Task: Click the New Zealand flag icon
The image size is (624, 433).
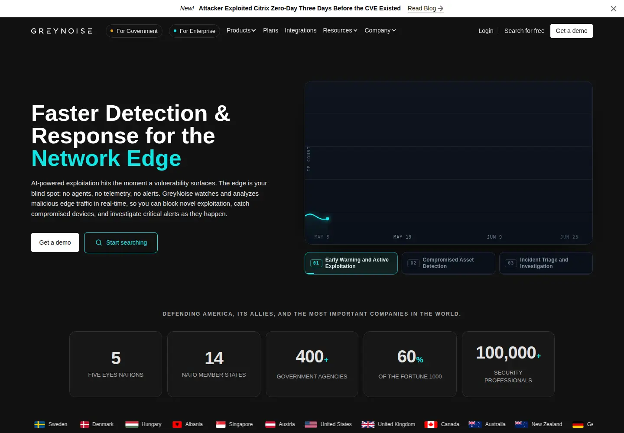Action: 521,424
